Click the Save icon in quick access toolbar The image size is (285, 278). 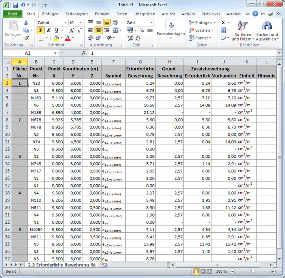[x=15, y=5]
